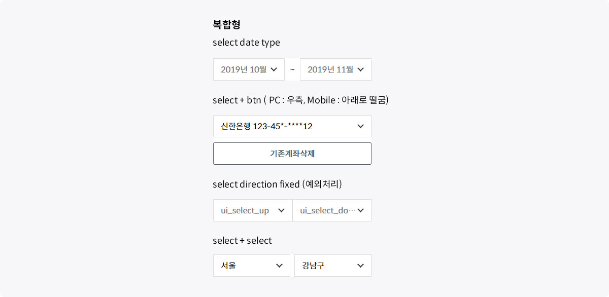Expand the 신한은행 123-45*-****12 account select
Viewport: 609px width, 297px height.
284,126
